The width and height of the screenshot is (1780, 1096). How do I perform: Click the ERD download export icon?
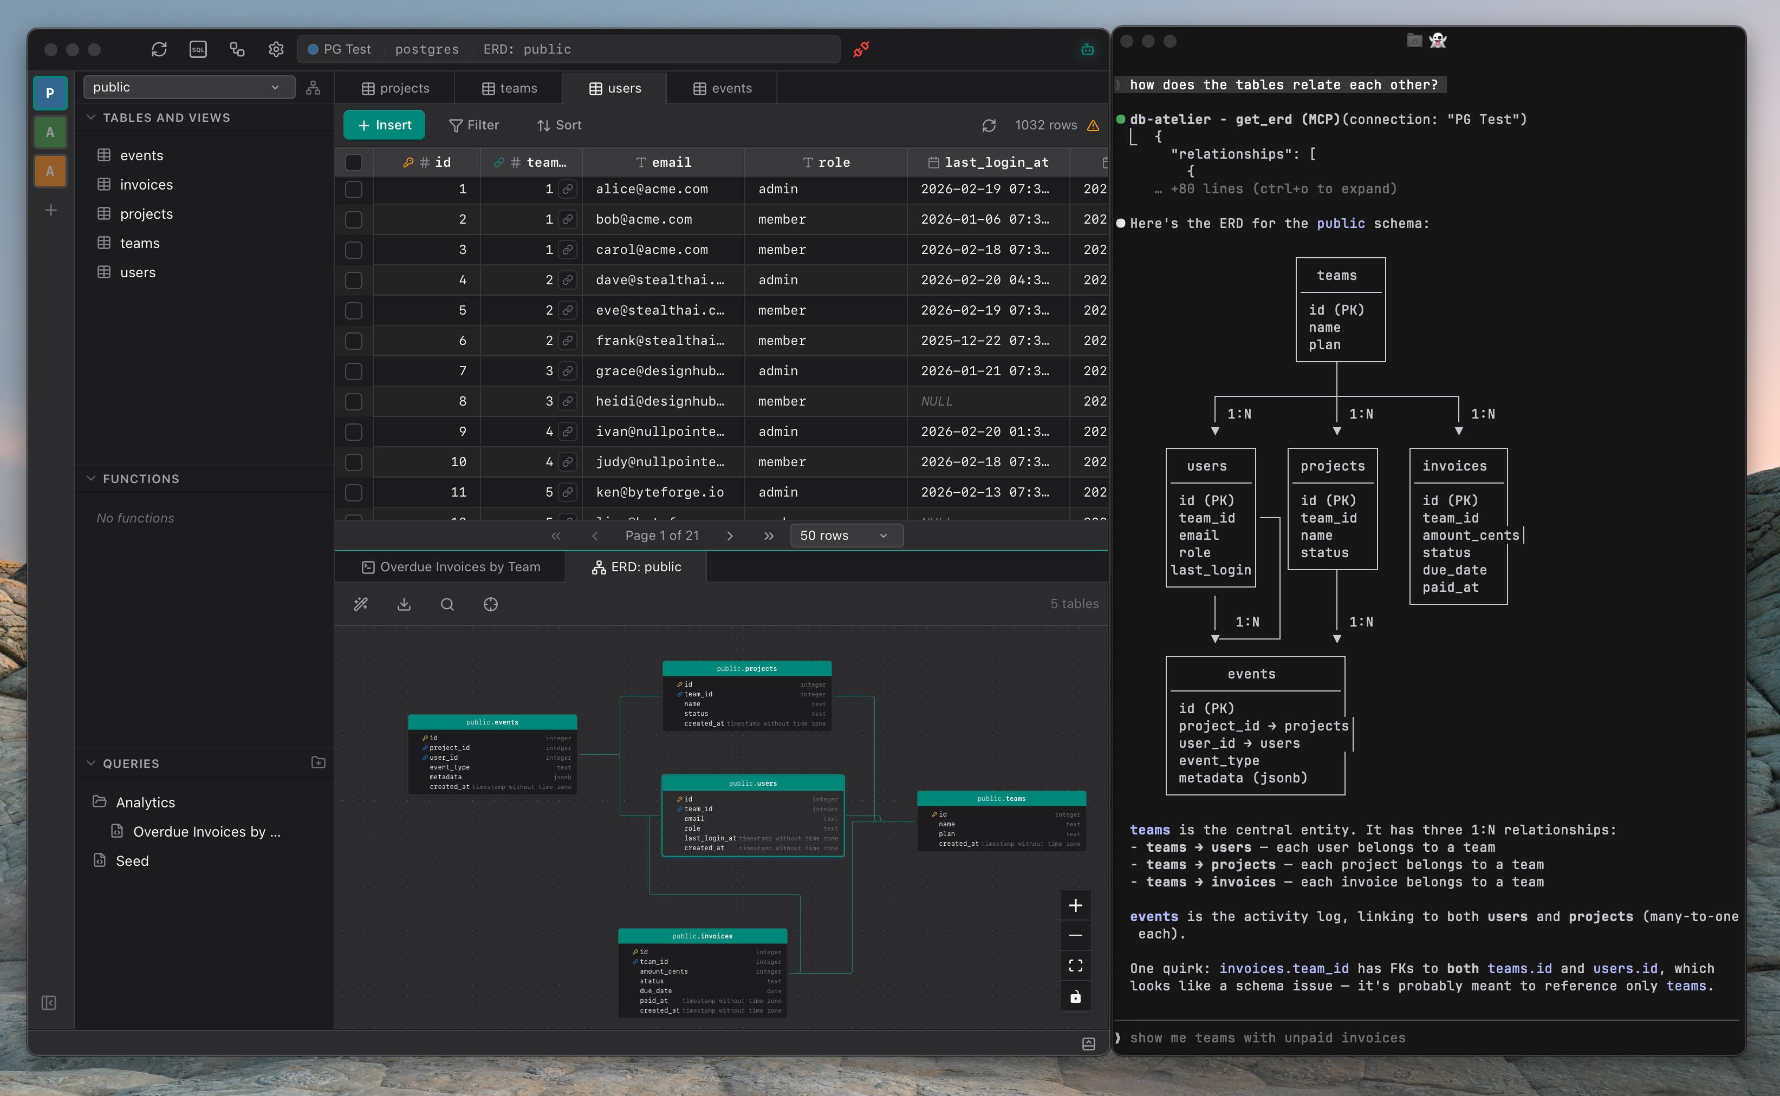pyautogui.click(x=404, y=604)
